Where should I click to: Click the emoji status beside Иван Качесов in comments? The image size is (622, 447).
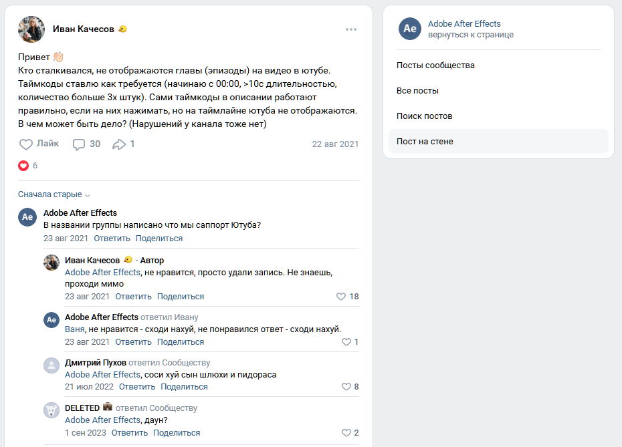click(128, 260)
